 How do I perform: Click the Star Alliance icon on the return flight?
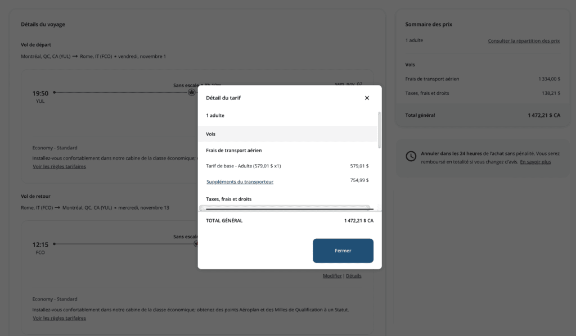tap(196, 244)
